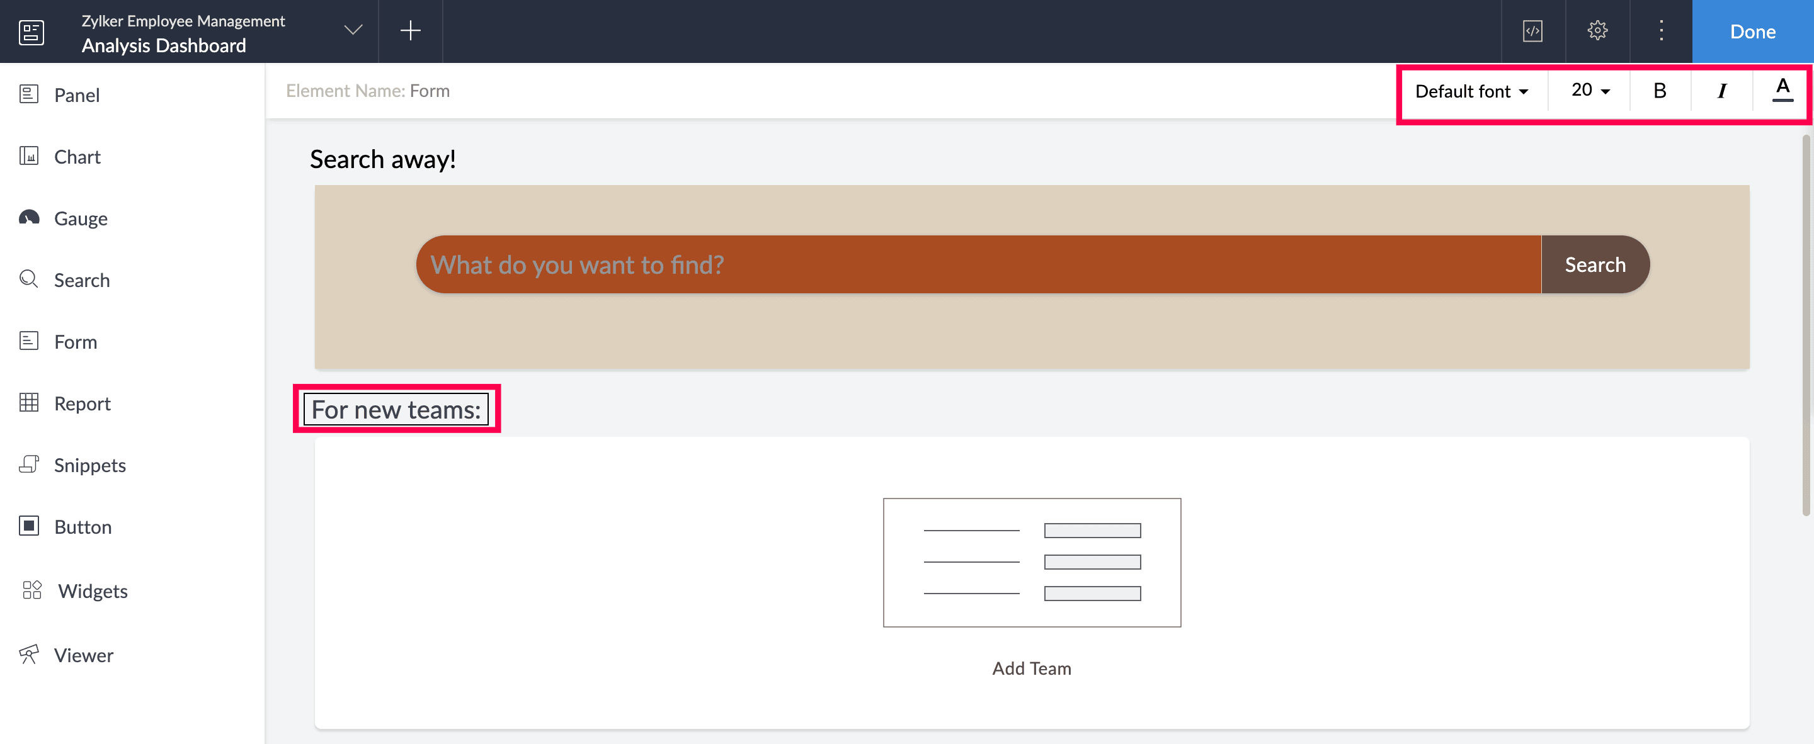Select Button in the elements list
This screenshot has height=744, width=1814.
coord(83,526)
